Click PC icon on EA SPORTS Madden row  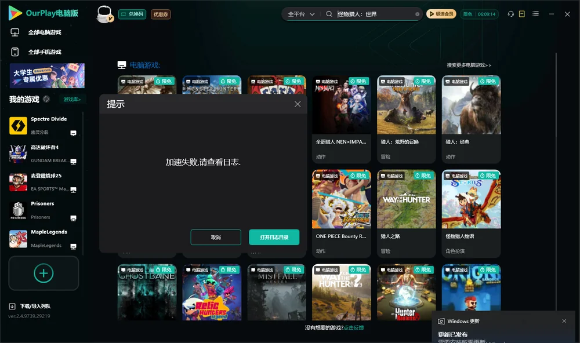(x=73, y=189)
